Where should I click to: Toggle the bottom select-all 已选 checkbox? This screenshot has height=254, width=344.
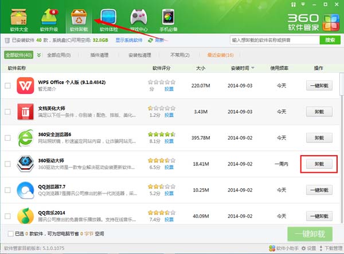tap(11, 233)
